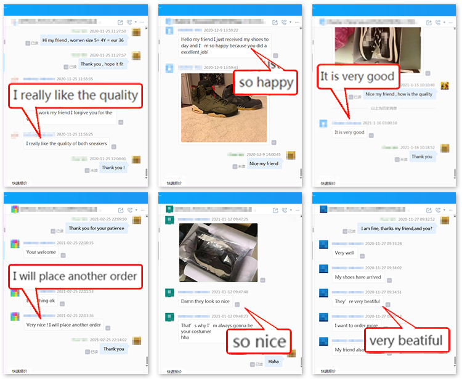This screenshot has width=462, height=379.
Task: Expand call dropdown arrow in 'Very well' chat
Action: [x=445, y=210]
